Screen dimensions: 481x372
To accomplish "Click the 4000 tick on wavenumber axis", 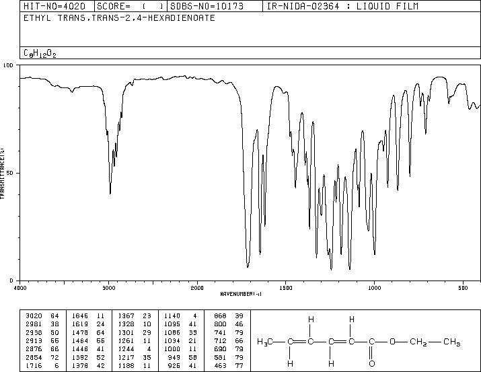I will [x=20, y=287].
